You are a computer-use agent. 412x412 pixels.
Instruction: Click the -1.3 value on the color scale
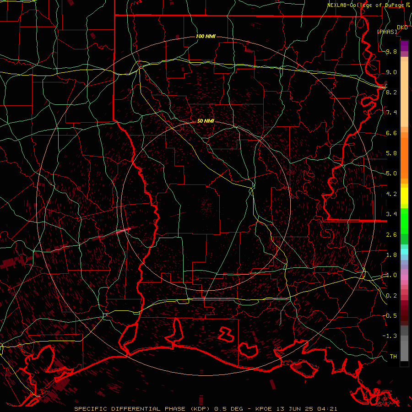click(x=390, y=336)
